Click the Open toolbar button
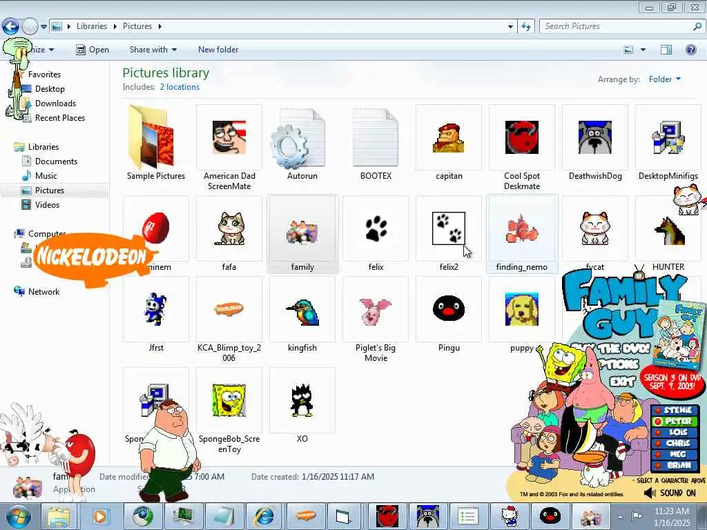The height and width of the screenshot is (530, 707). pos(93,50)
